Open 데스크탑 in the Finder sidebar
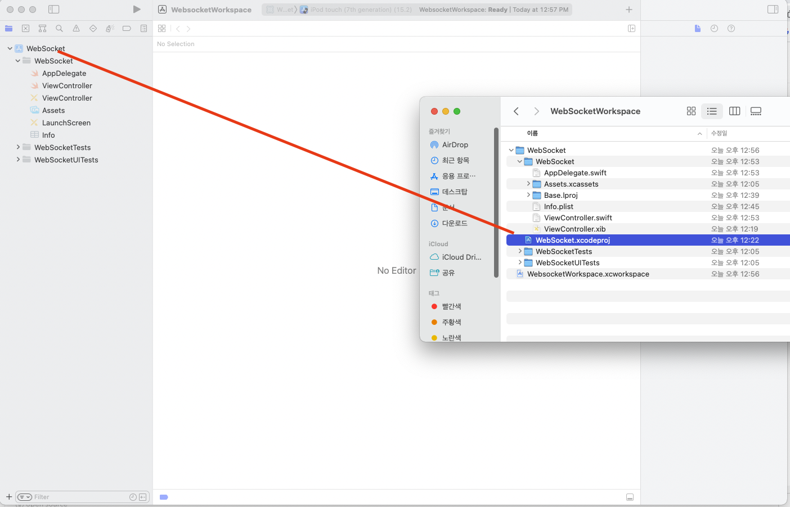 tap(455, 192)
